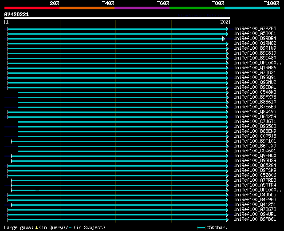Select the UniRef100_B9G568 label

[x=255, y=127]
